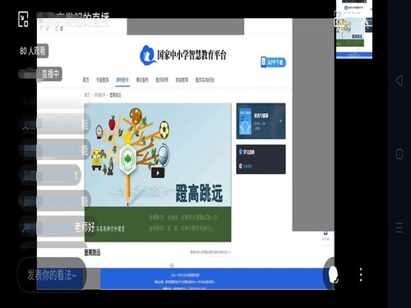Image resolution: width=411 pixels, height=308 pixels.
Task: Open the picture-in-picture preview thumbnail
Action: pyautogui.click(x=354, y=30)
